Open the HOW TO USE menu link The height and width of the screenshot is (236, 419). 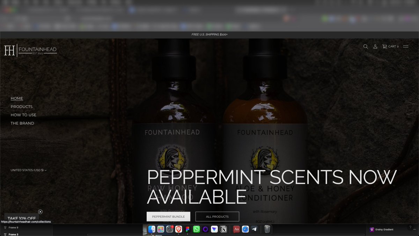(x=23, y=115)
